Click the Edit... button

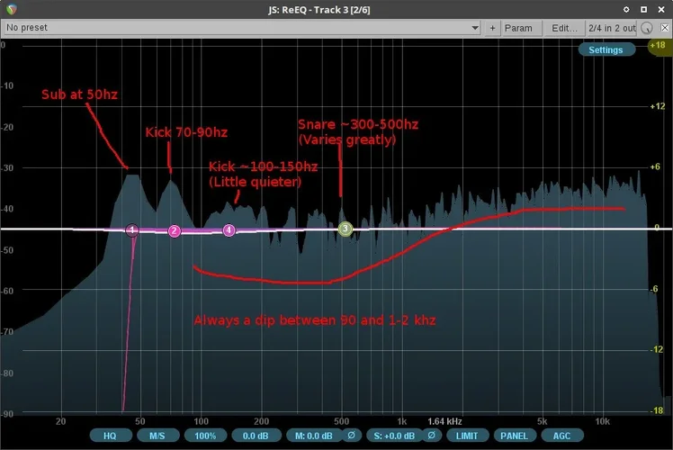pyautogui.click(x=564, y=28)
